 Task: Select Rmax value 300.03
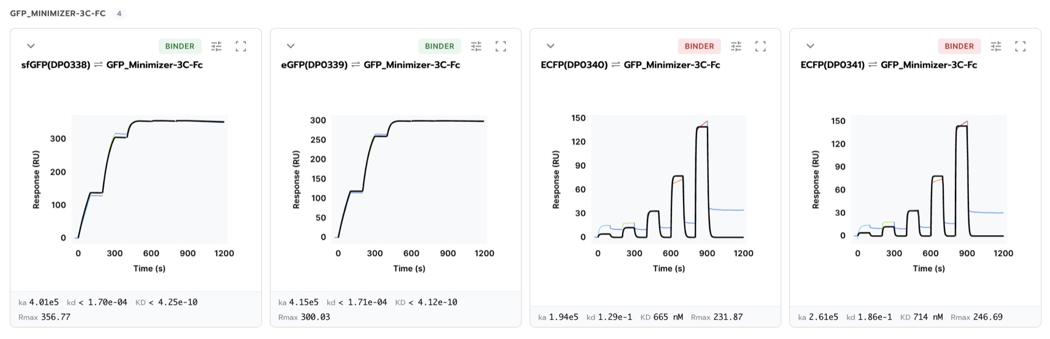[x=316, y=317]
